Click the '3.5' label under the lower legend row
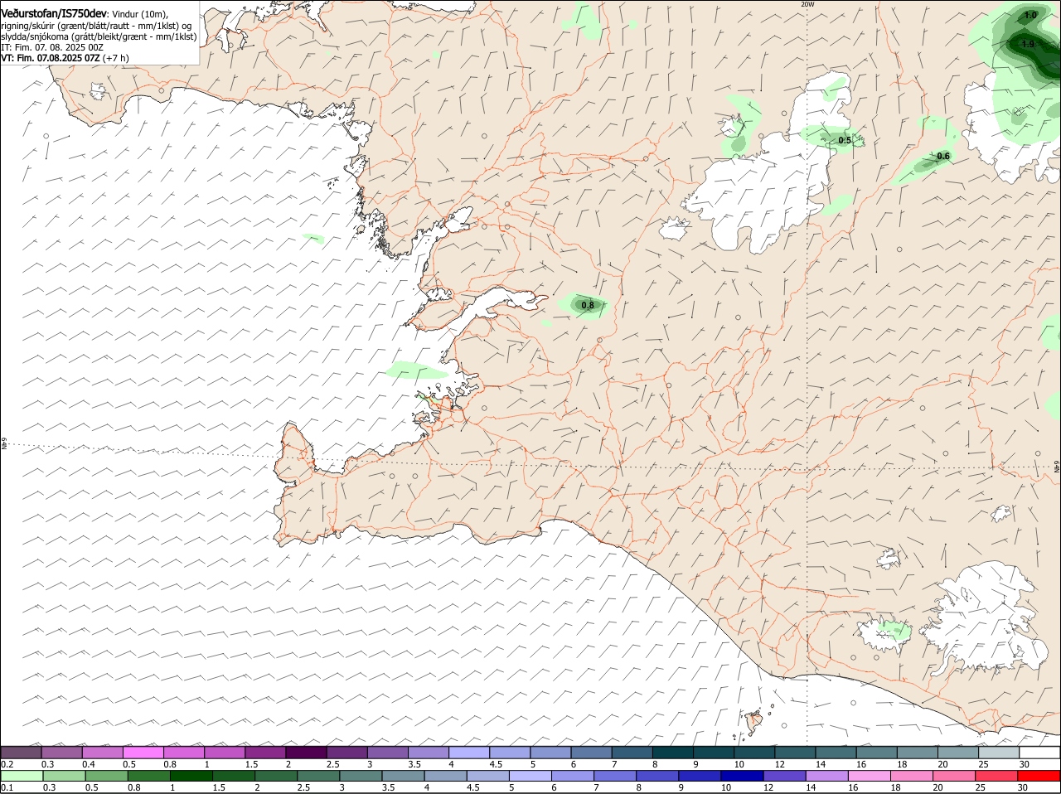 coord(390,787)
